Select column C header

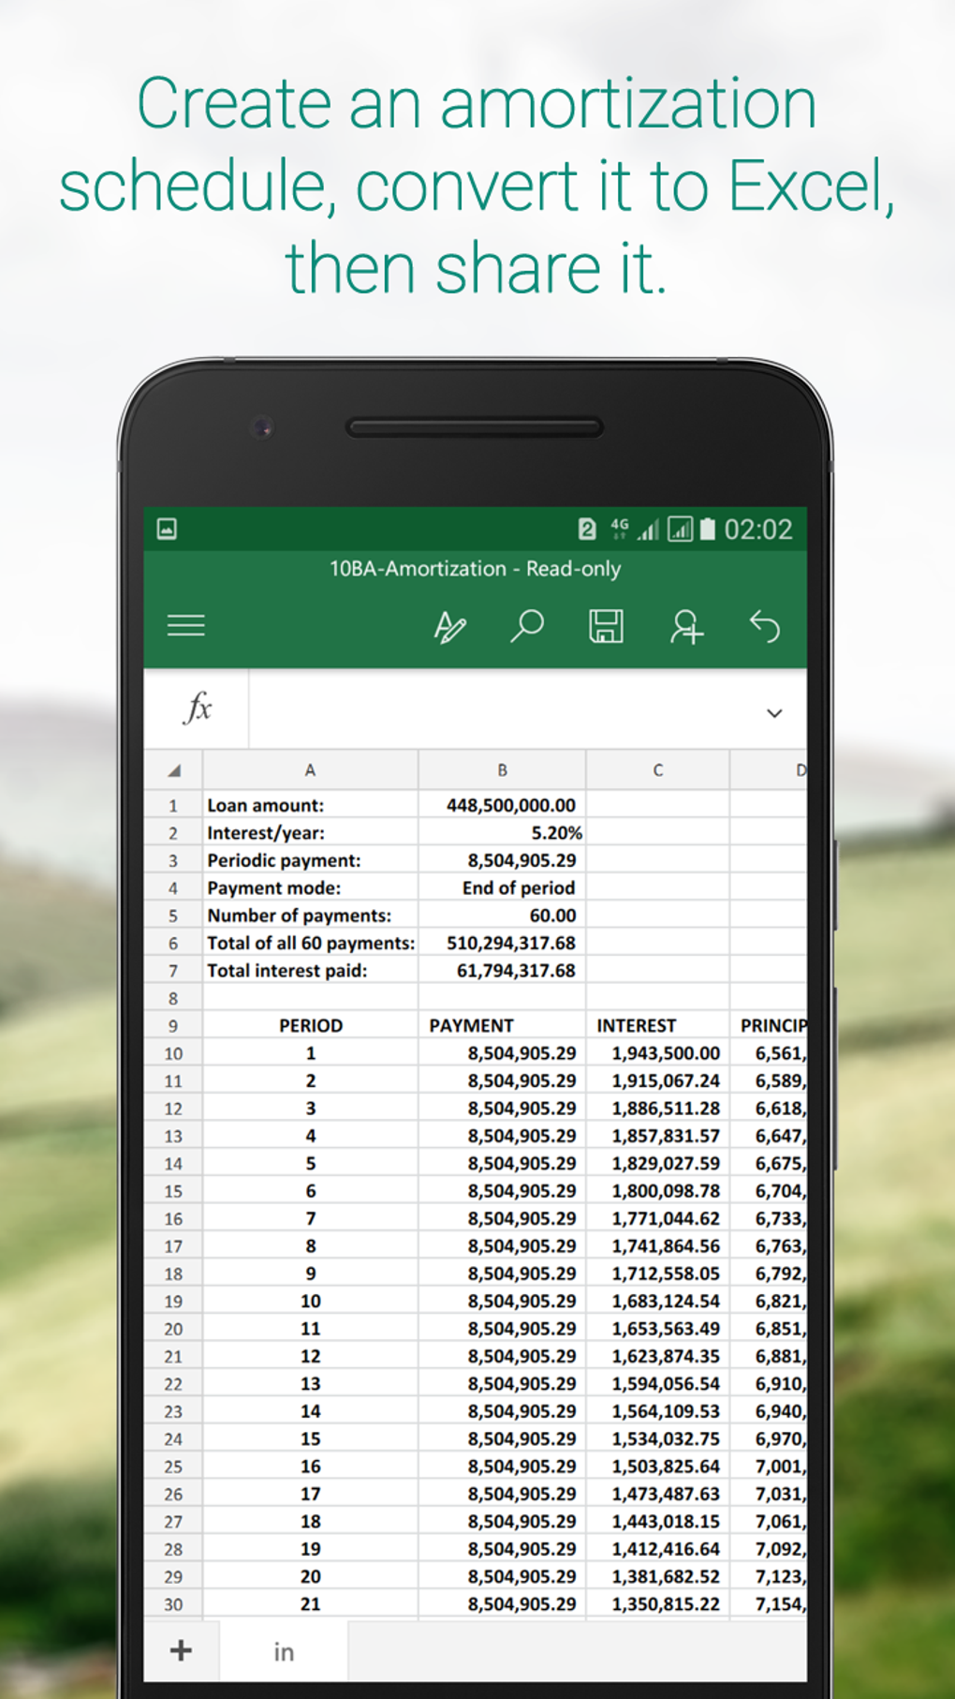657,770
